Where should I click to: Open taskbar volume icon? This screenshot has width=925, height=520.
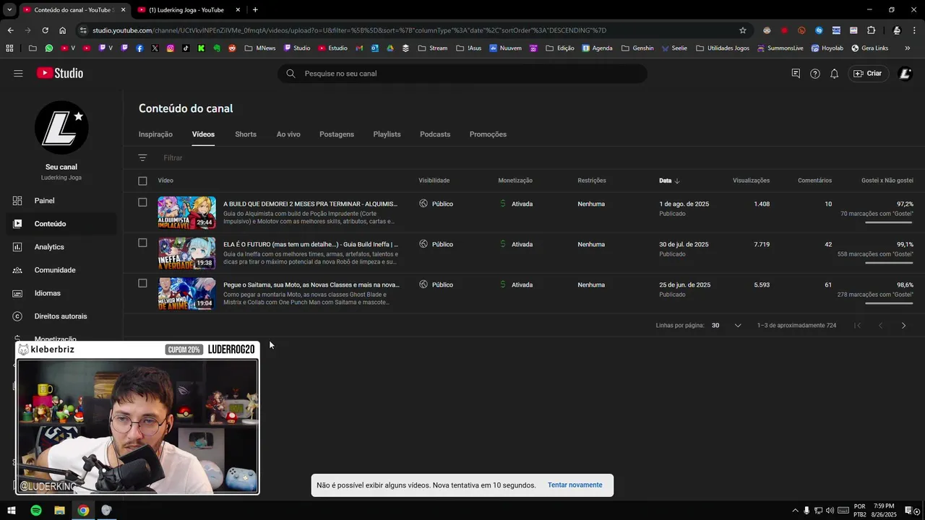pyautogui.click(x=830, y=511)
